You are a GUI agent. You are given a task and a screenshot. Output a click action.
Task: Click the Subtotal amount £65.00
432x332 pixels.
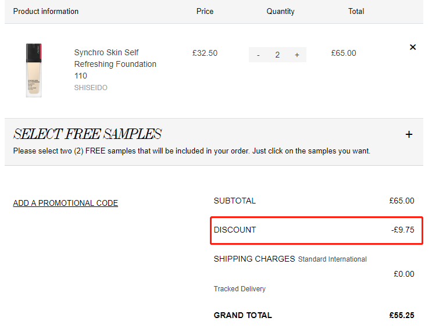(x=402, y=201)
